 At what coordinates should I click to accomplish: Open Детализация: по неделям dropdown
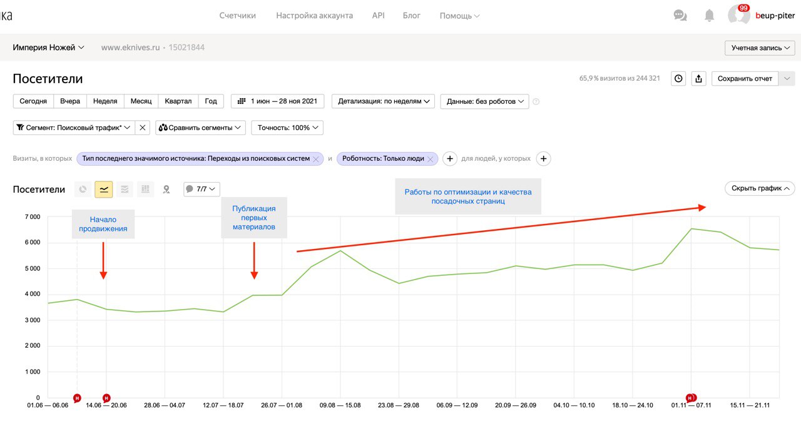click(x=383, y=101)
